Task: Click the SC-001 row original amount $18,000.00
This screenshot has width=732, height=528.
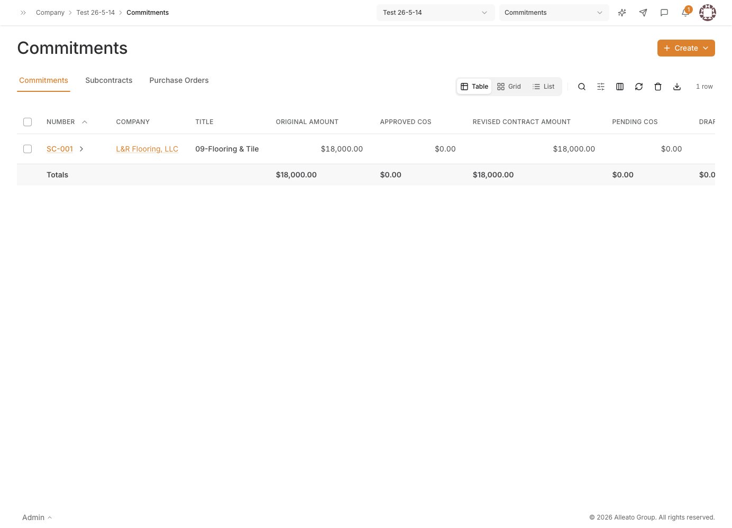Action: point(342,149)
